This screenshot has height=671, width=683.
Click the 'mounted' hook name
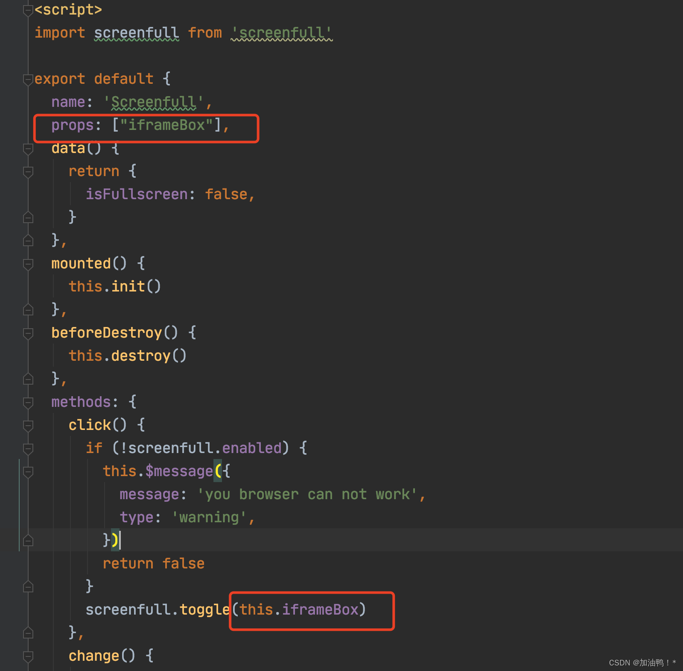(81, 263)
